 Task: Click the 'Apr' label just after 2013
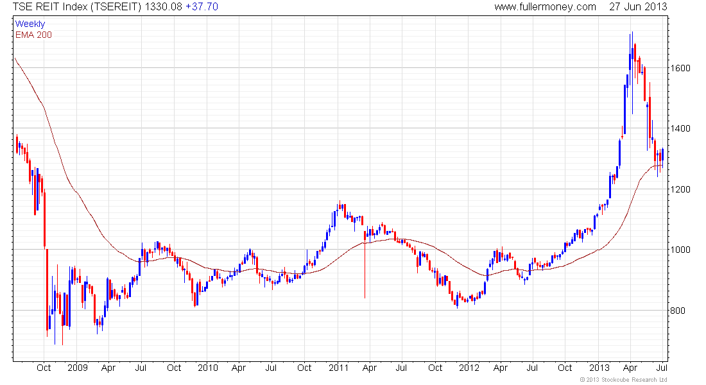[630, 368]
